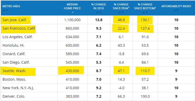The image size is (195, 101).
Task: Click Los Angeles, Calif. metro area
Action: (x=18, y=37)
